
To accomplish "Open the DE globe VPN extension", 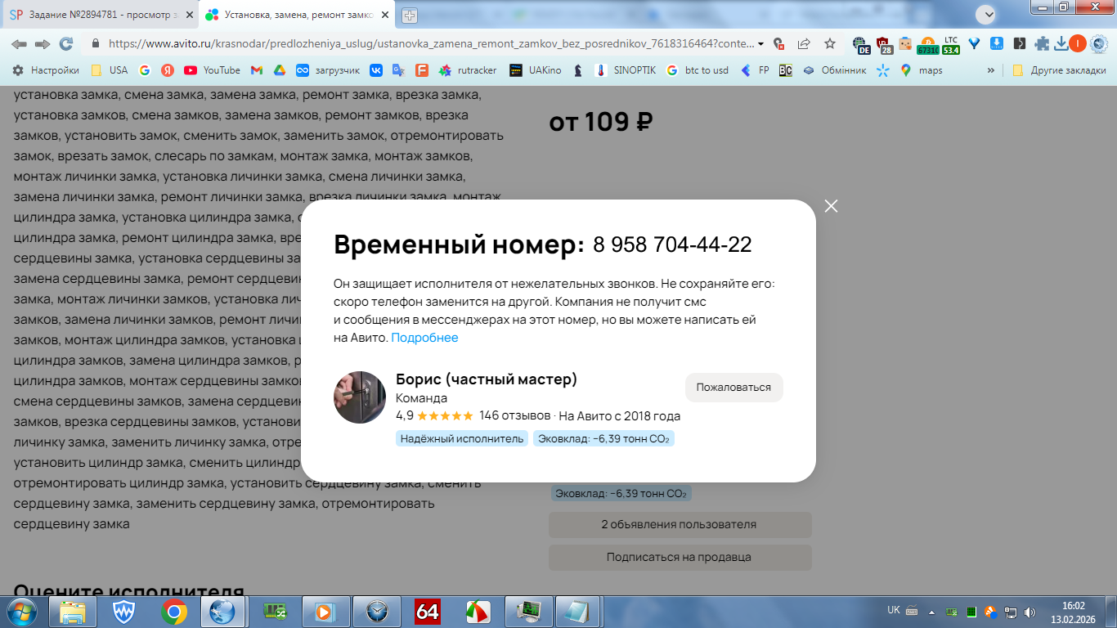I will pos(860,45).
